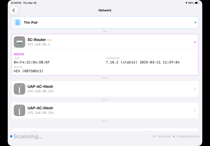The image size is (210, 146).
Task: Tap the SC-Router hEX device icon
Action: point(19,42)
